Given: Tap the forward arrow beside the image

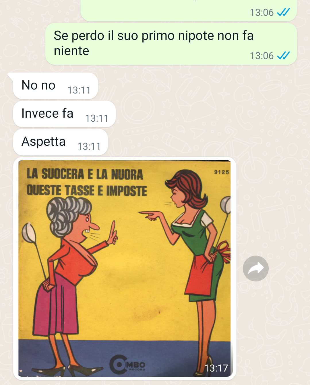Looking at the screenshot, I should pos(255,269).
